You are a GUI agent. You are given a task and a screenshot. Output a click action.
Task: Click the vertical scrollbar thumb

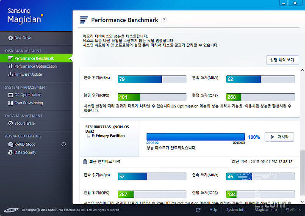tap(302, 173)
